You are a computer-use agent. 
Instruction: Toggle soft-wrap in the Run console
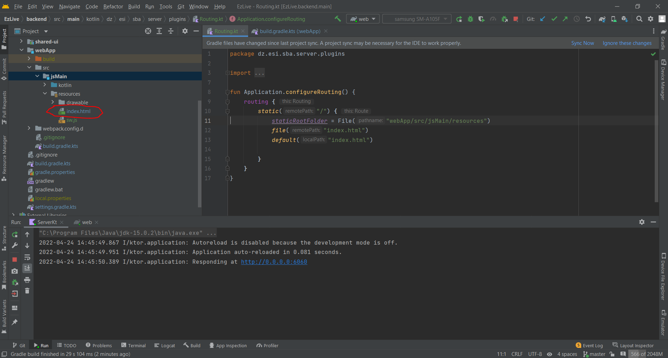[x=27, y=257]
